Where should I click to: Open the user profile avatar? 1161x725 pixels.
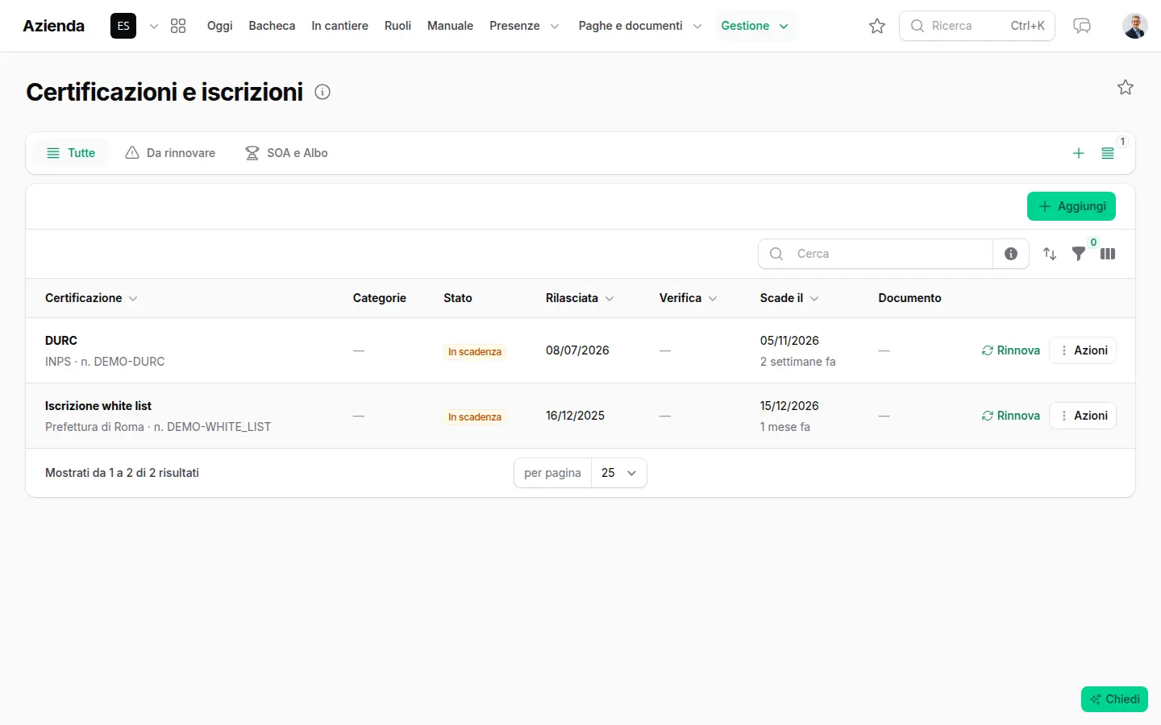pos(1135,26)
